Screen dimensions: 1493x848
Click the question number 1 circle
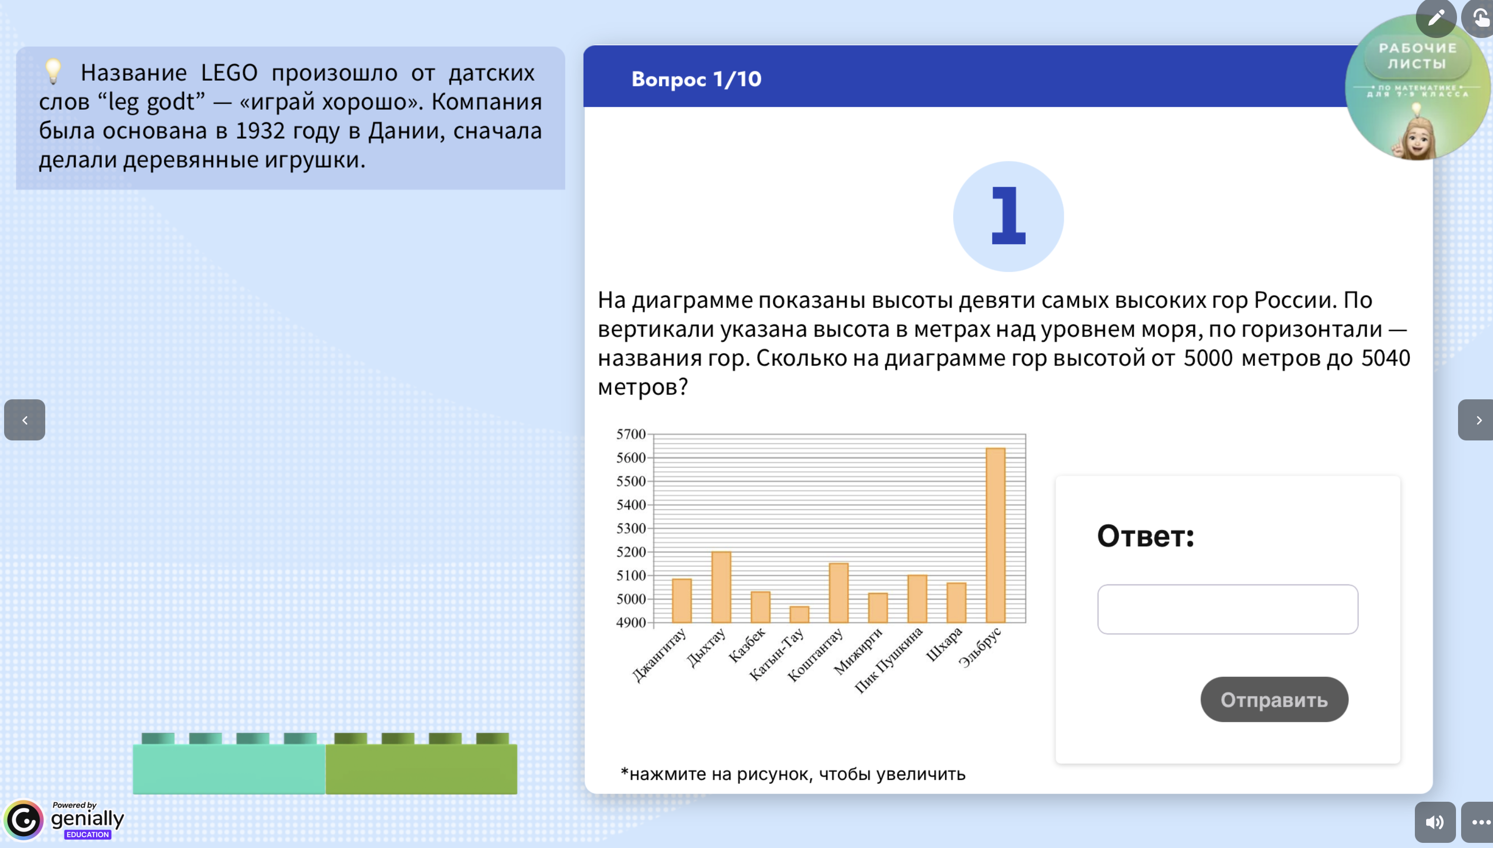1008,217
